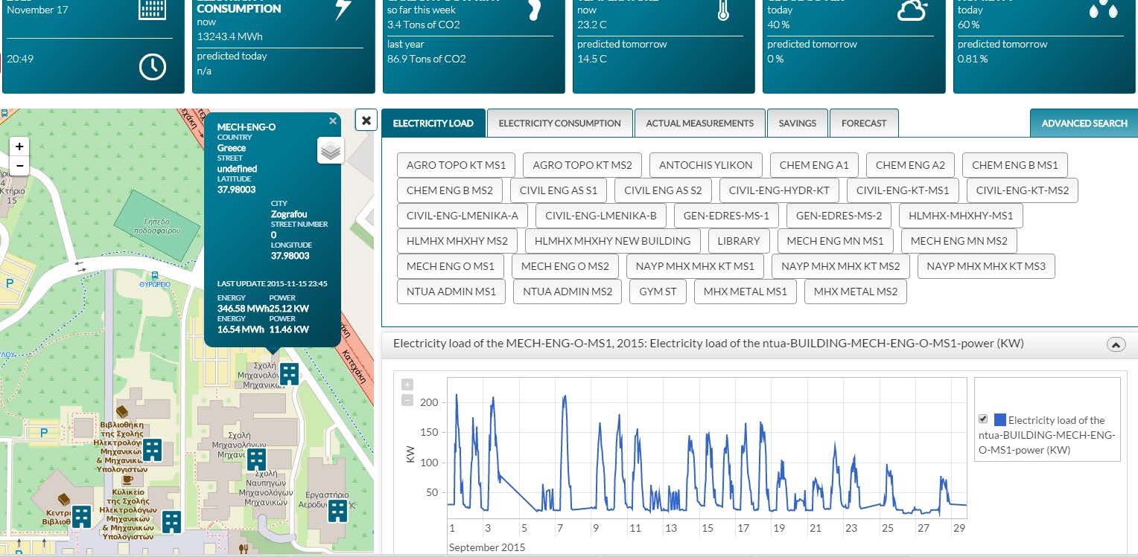Select CIVIL-ENG-KT-MS1 building
The image size is (1138, 557).
pos(903,190)
